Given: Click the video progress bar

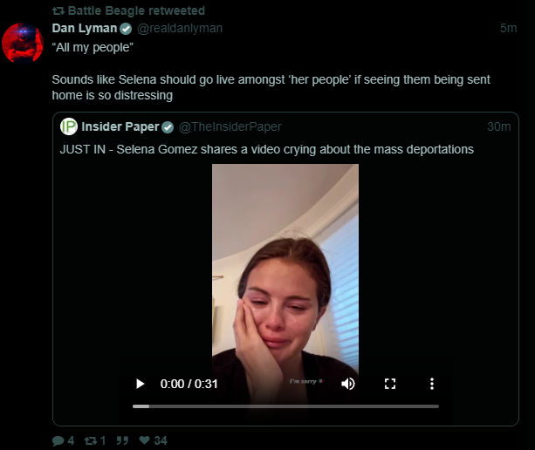Looking at the screenshot, I should [285, 406].
